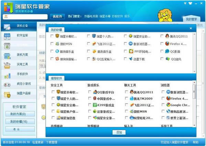Open the 瑞星产品库 sidebar icon
The width and height of the screenshot is (206, 146).
point(7,94)
